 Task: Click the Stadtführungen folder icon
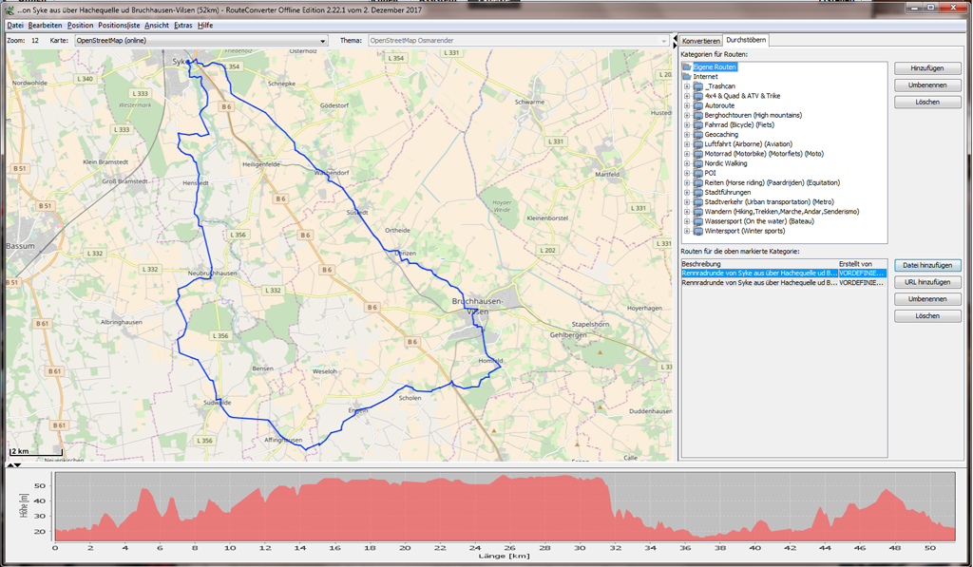698,192
